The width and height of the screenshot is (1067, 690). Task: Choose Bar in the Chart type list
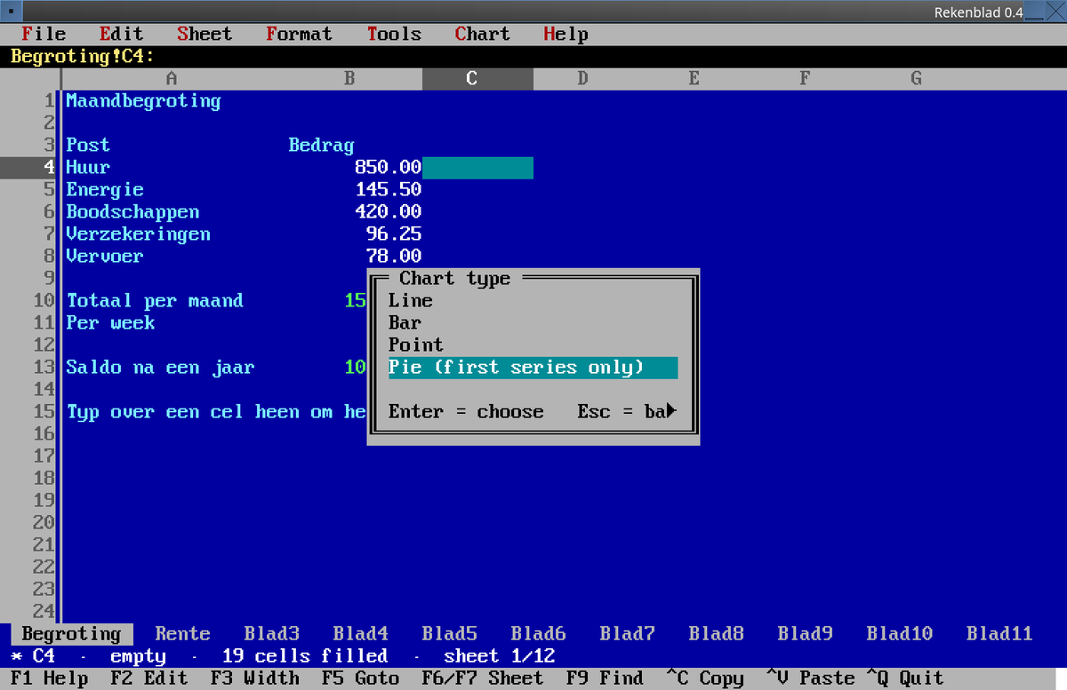[533, 323]
